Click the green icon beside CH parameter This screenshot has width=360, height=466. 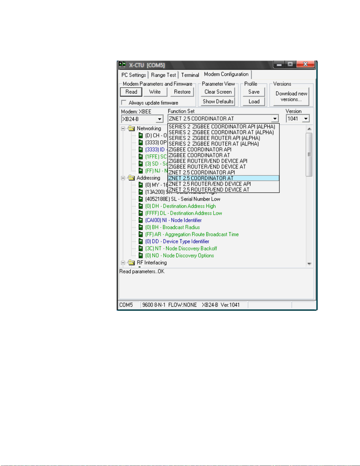point(141,136)
